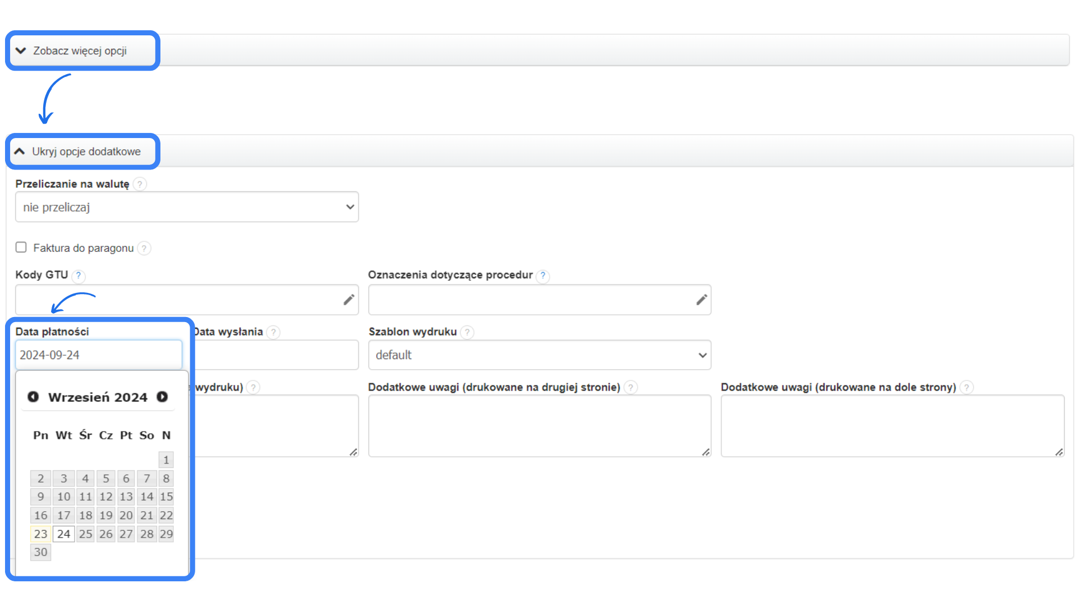Image resolution: width=1077 pixels, height=606 pixels.
Task: Collapse Ukryj opcje dodatkowe section
Action: click(85, 151)
